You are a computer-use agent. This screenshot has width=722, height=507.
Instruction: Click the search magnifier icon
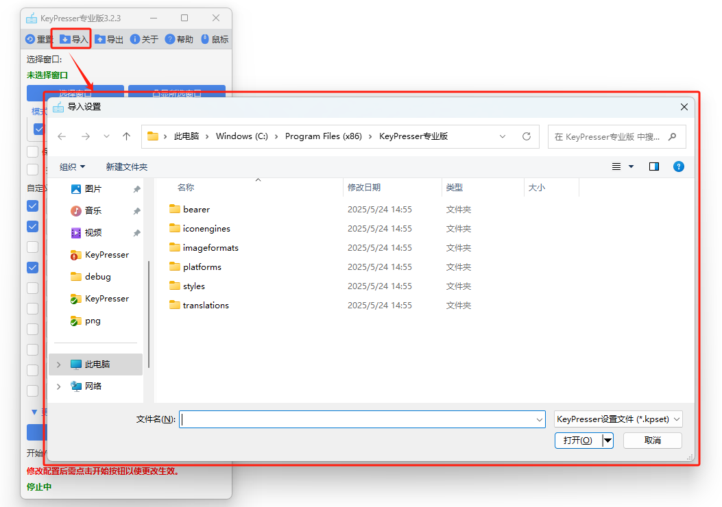coord(672,136)
